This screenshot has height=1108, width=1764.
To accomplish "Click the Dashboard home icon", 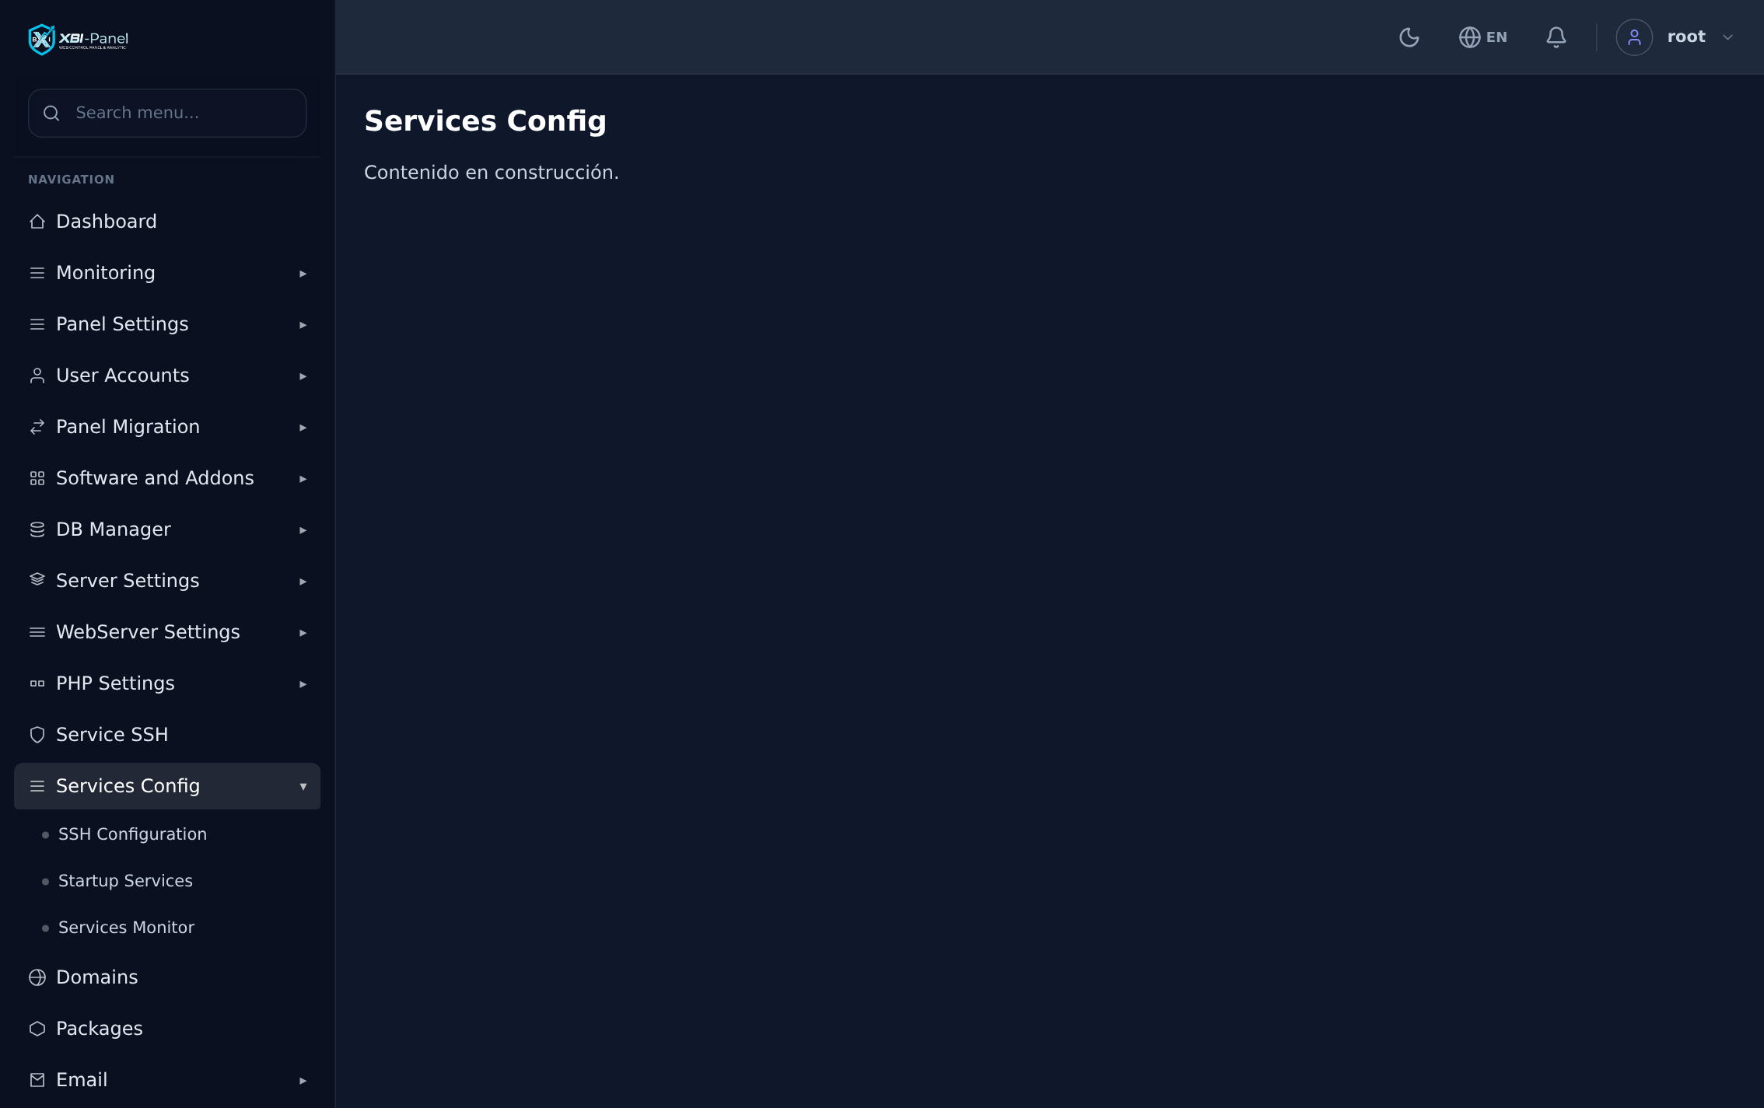I will 37,222.
